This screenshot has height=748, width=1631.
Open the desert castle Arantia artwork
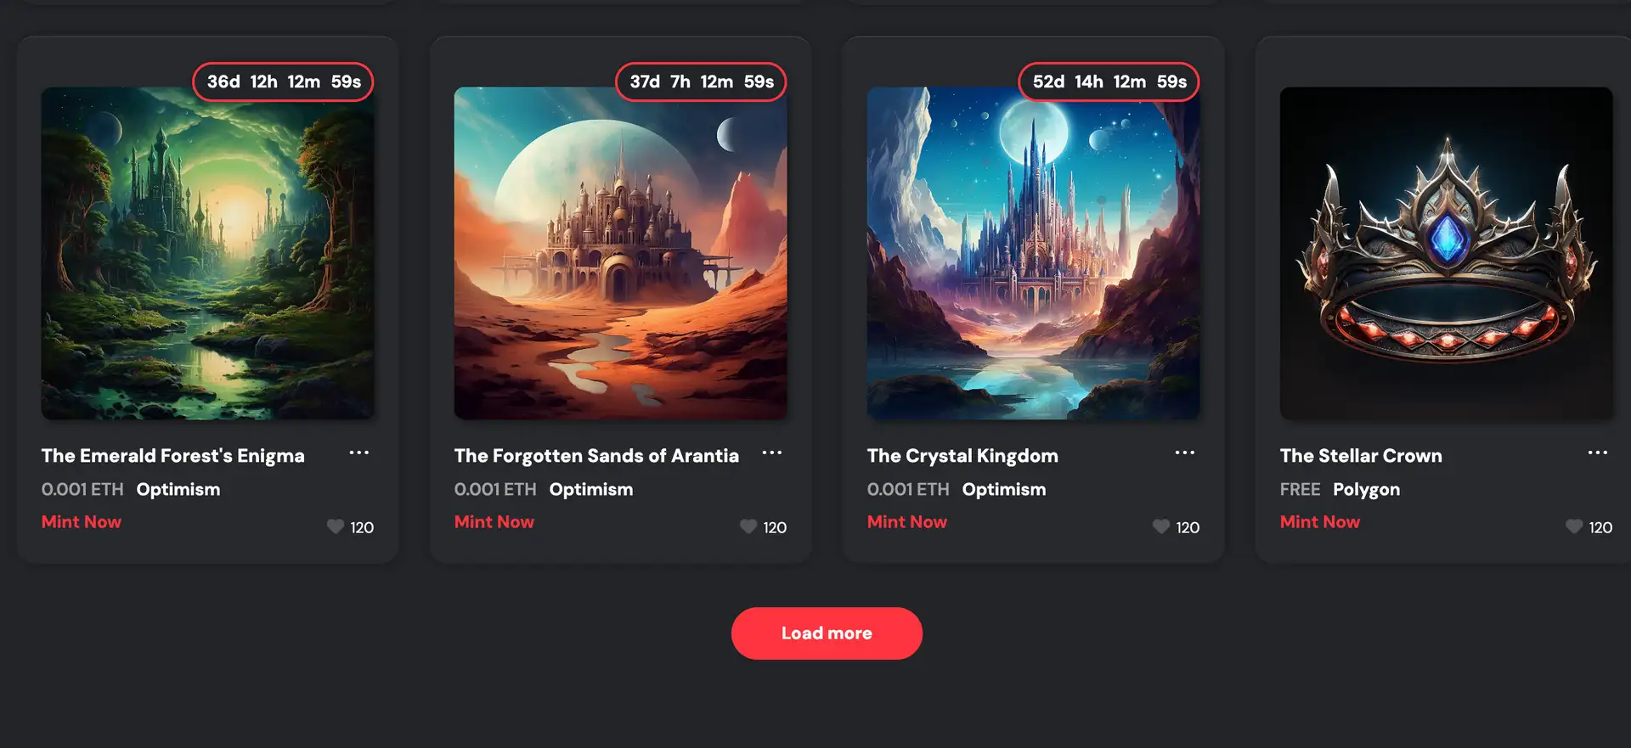(621, 253)
